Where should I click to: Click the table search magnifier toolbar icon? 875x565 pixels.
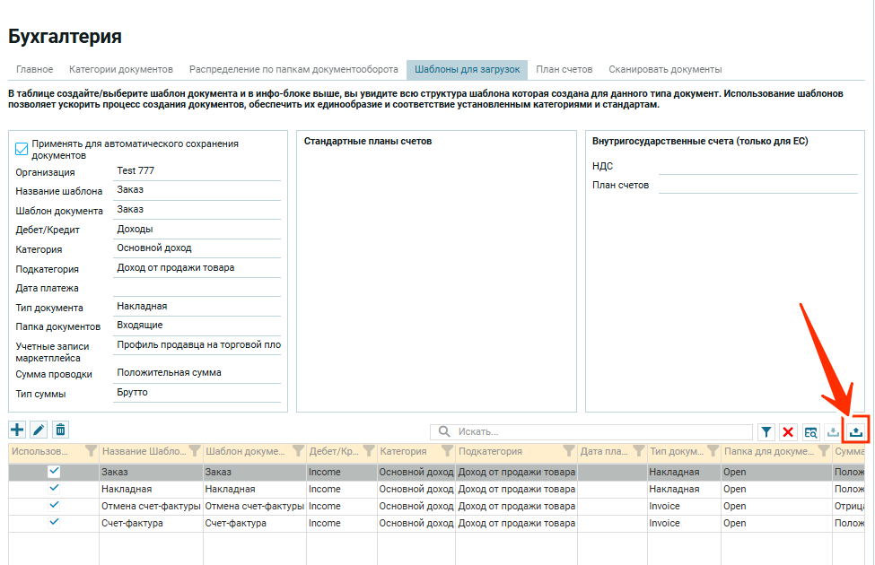click(x=810, y=432)
